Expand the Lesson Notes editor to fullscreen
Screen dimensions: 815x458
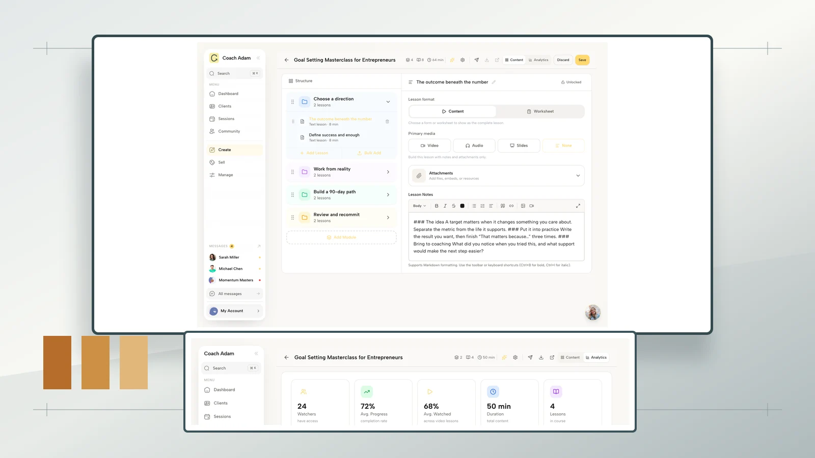pyautogui.click(x=578, y=206)
